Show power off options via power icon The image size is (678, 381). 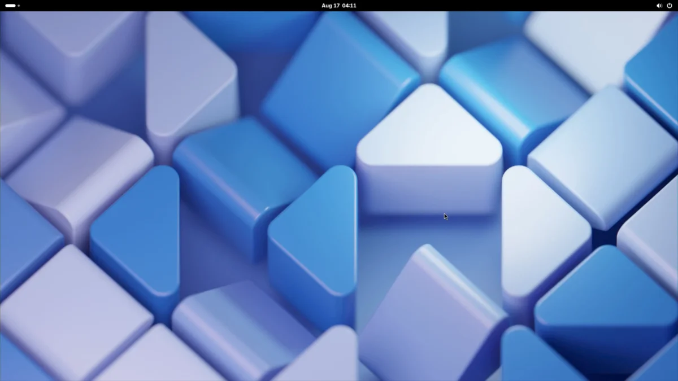670,6
